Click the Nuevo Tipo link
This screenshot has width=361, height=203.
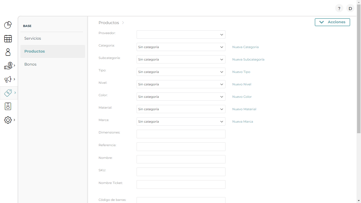tap(241, 72)
